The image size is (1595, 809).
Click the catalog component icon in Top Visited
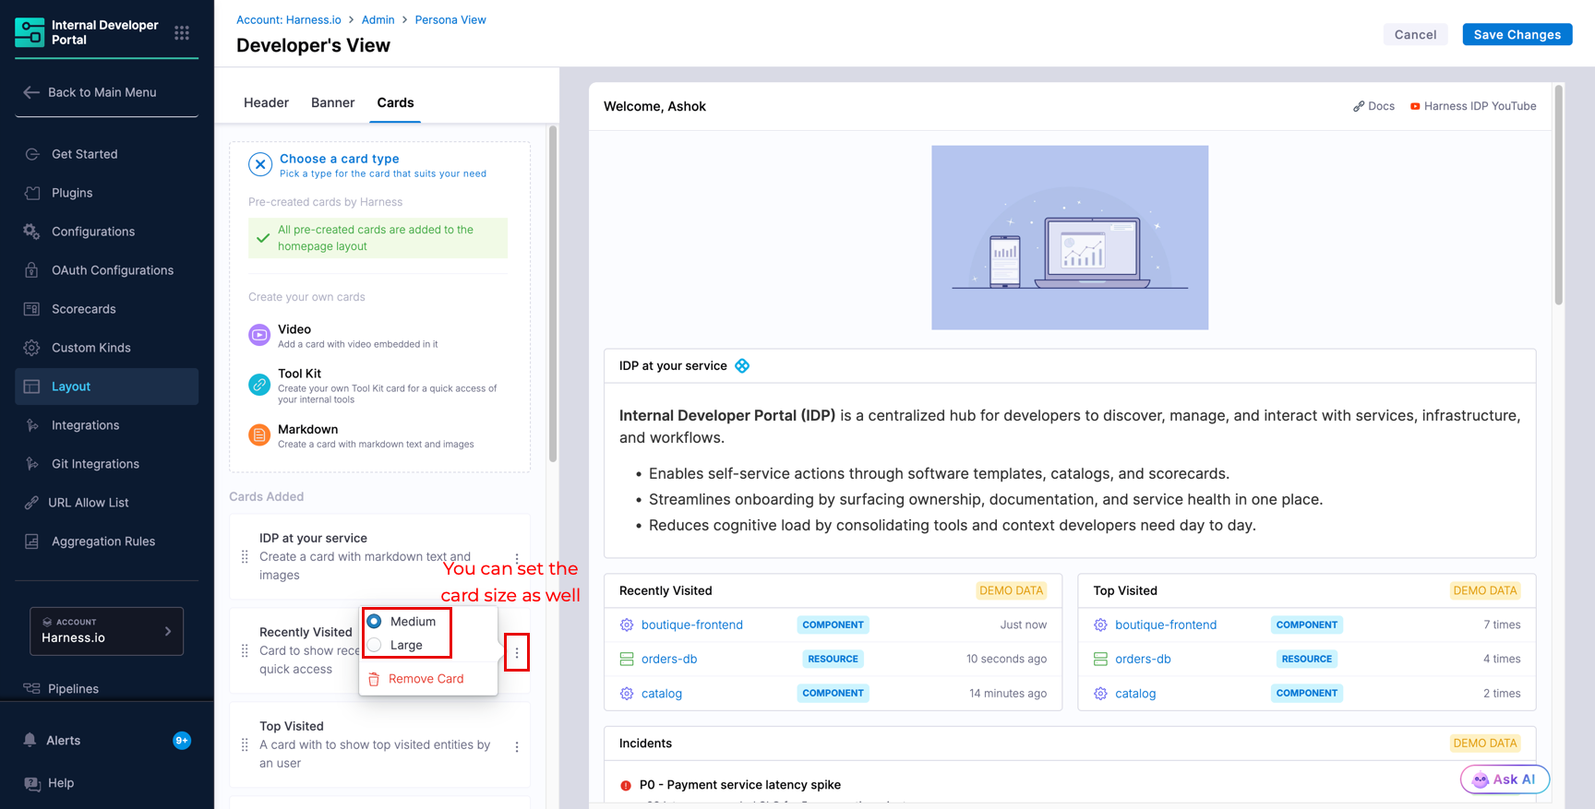pos(1100,693)
